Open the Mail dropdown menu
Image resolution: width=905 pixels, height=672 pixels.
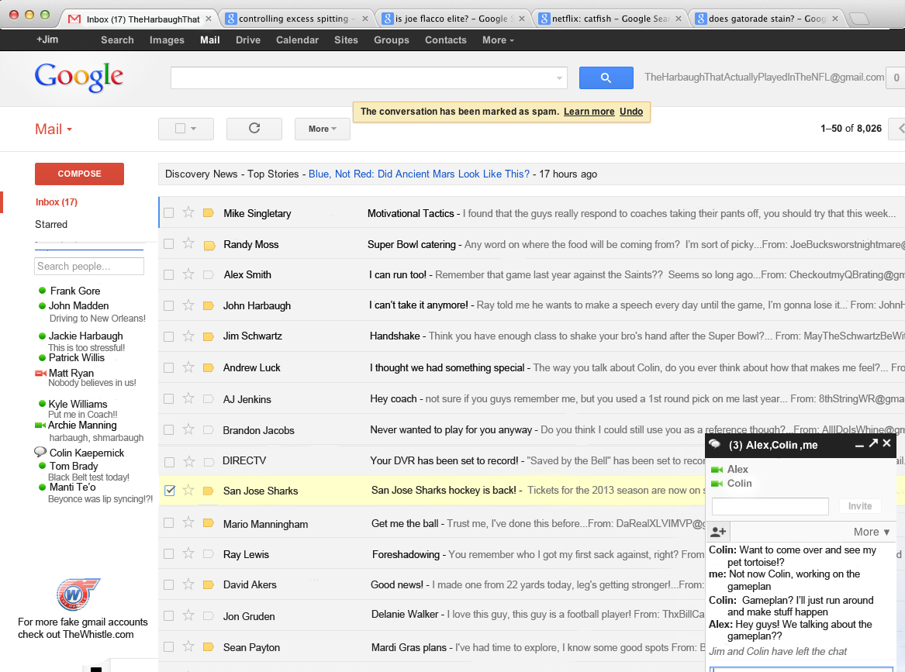[54, 129]
